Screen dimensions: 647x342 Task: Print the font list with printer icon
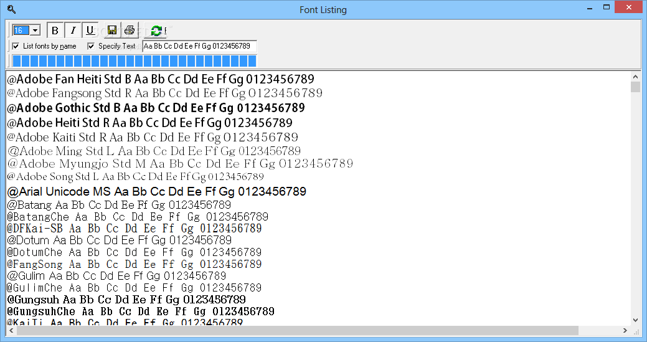point(130,30)
